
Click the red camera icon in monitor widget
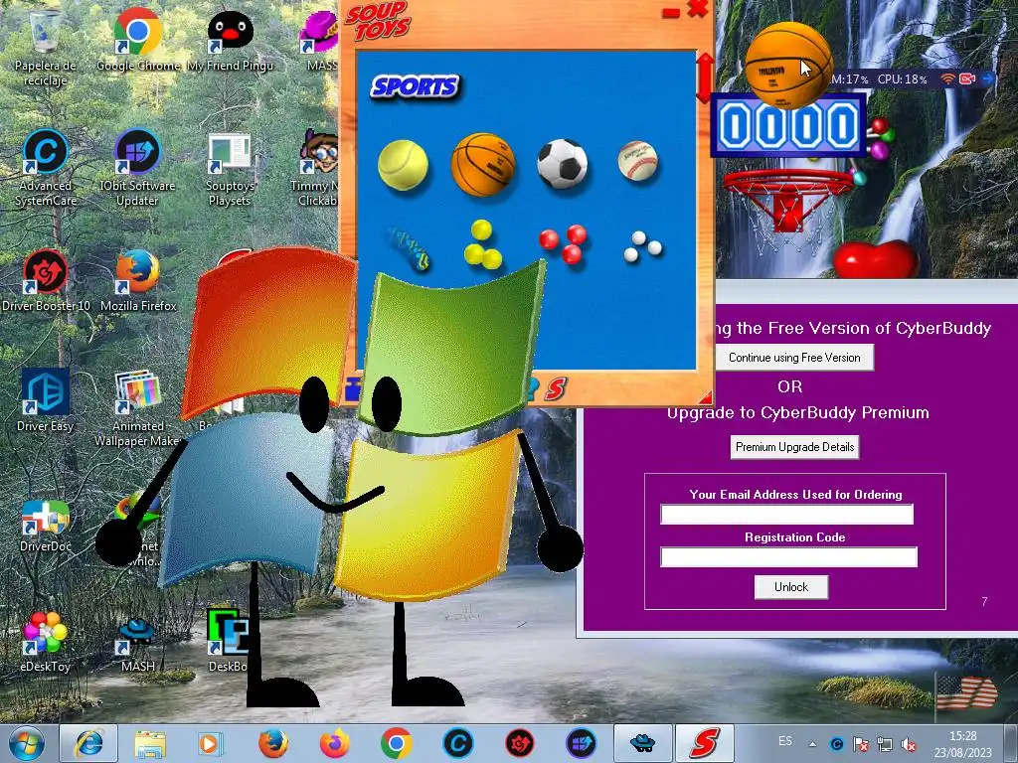point(967,78)
